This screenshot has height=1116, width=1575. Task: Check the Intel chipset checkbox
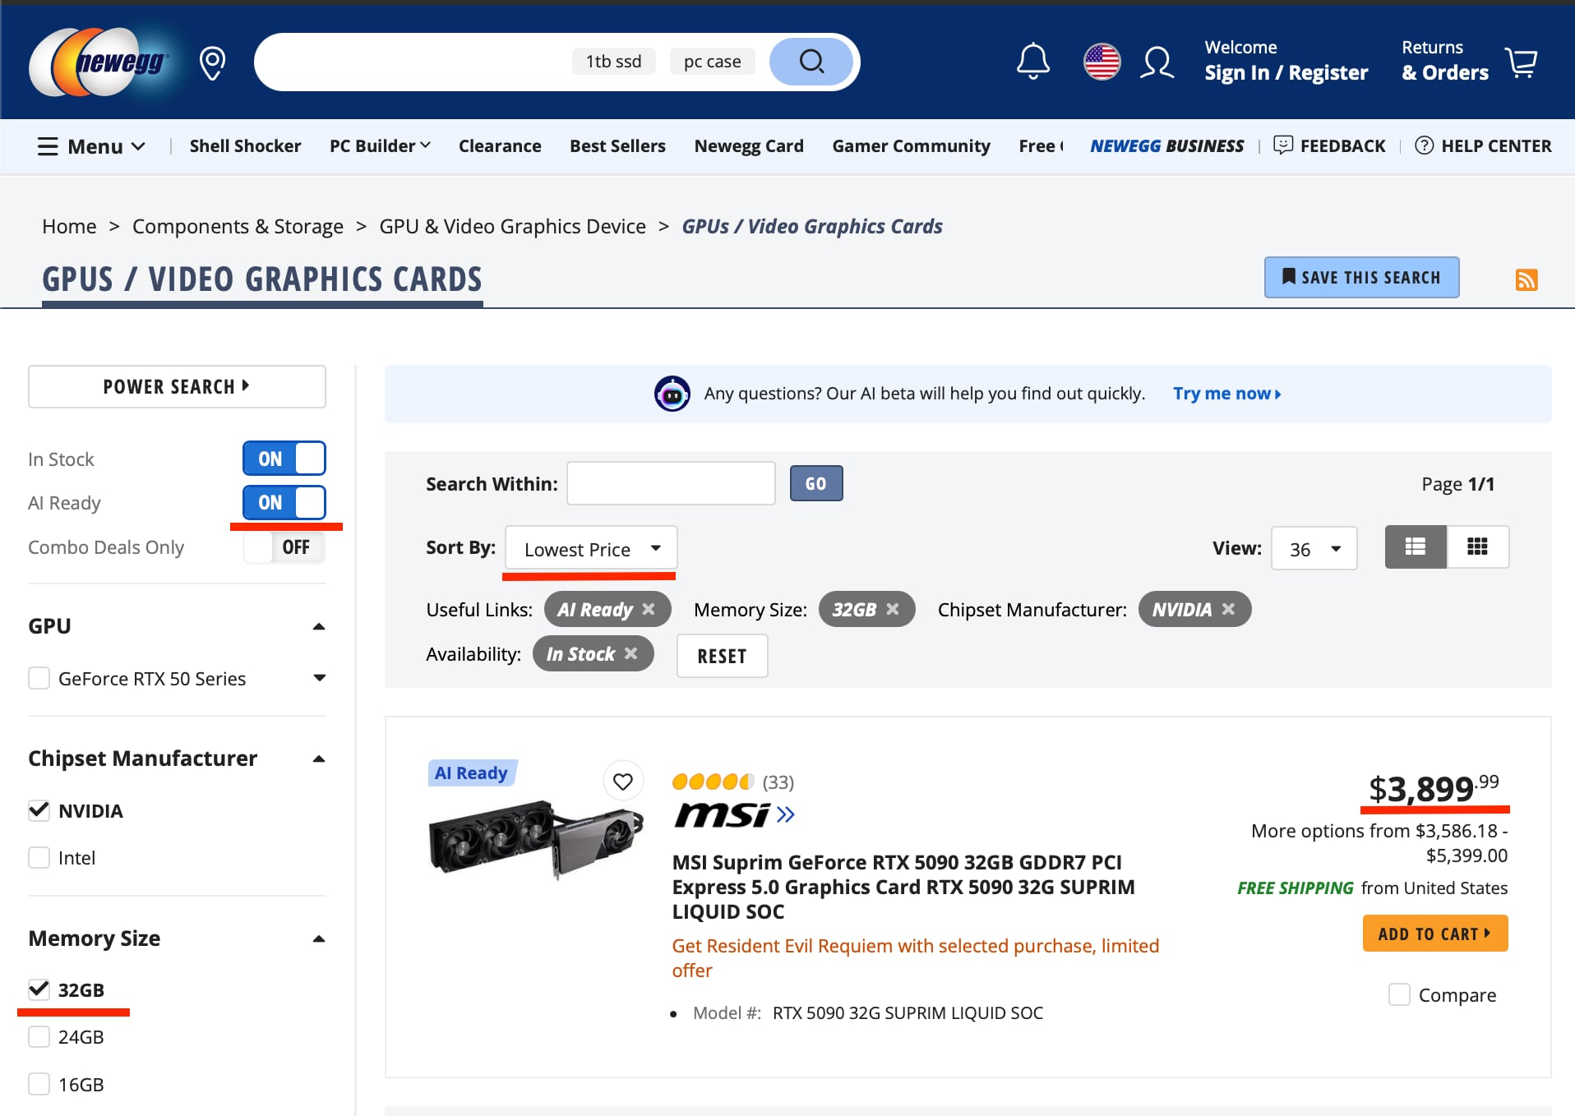click(39, 858)
